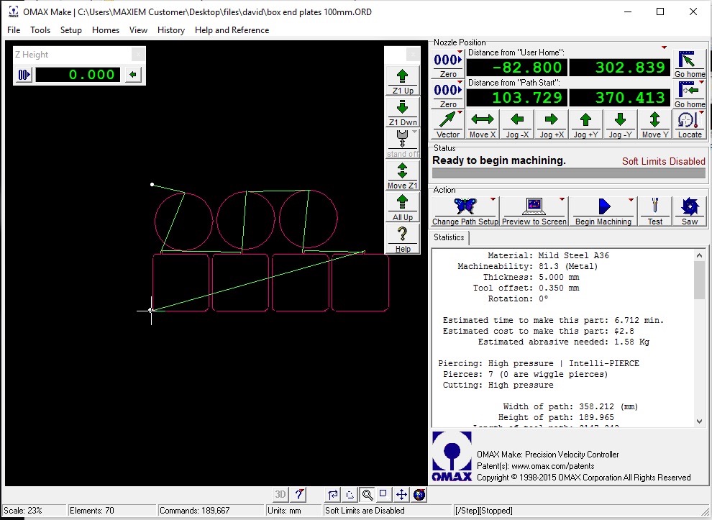Click 'Commands: 189,667' in the status bar
712x520 pixels.
point(194,511)
